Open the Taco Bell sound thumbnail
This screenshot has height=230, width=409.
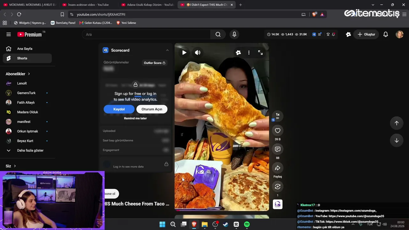click(278, 204)
